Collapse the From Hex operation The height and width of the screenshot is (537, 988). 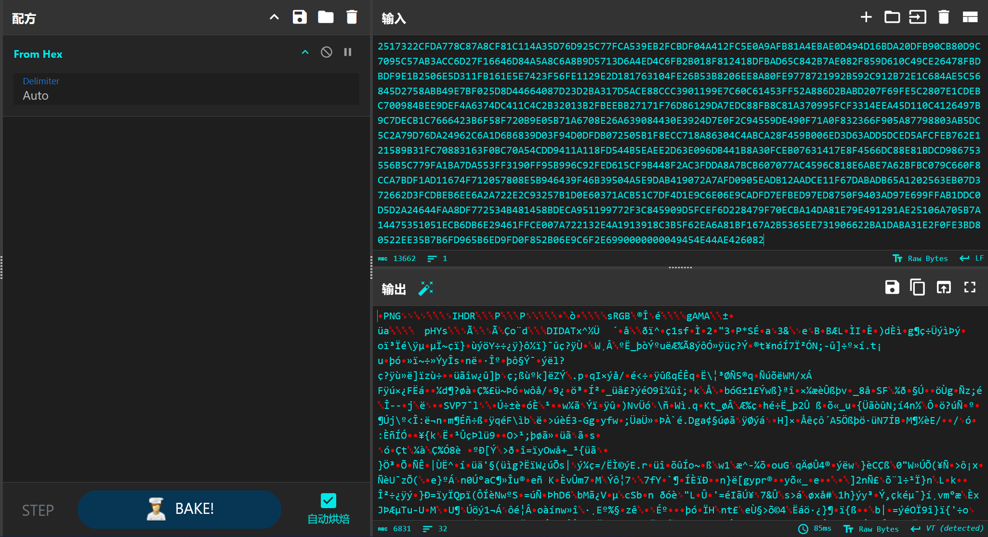point(305,52)
